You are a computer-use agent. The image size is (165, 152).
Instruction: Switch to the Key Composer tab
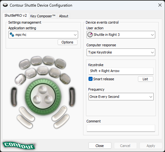[43, 16]
